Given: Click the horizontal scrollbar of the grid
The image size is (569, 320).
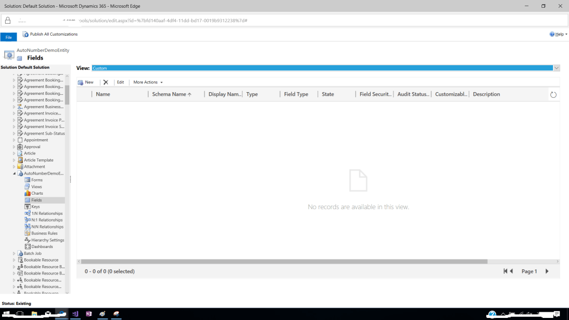Looking at the screenshot, I should pos(284,261).
